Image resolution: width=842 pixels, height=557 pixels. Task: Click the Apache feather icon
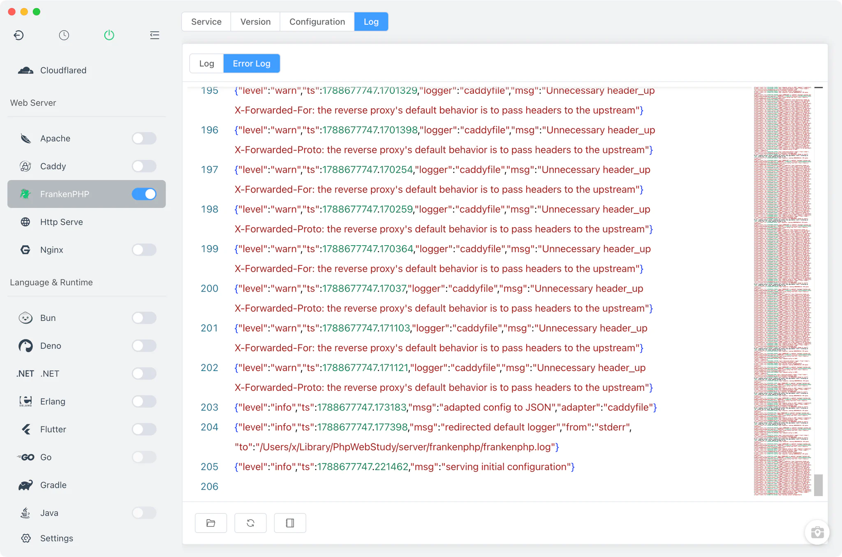point(25,139)
